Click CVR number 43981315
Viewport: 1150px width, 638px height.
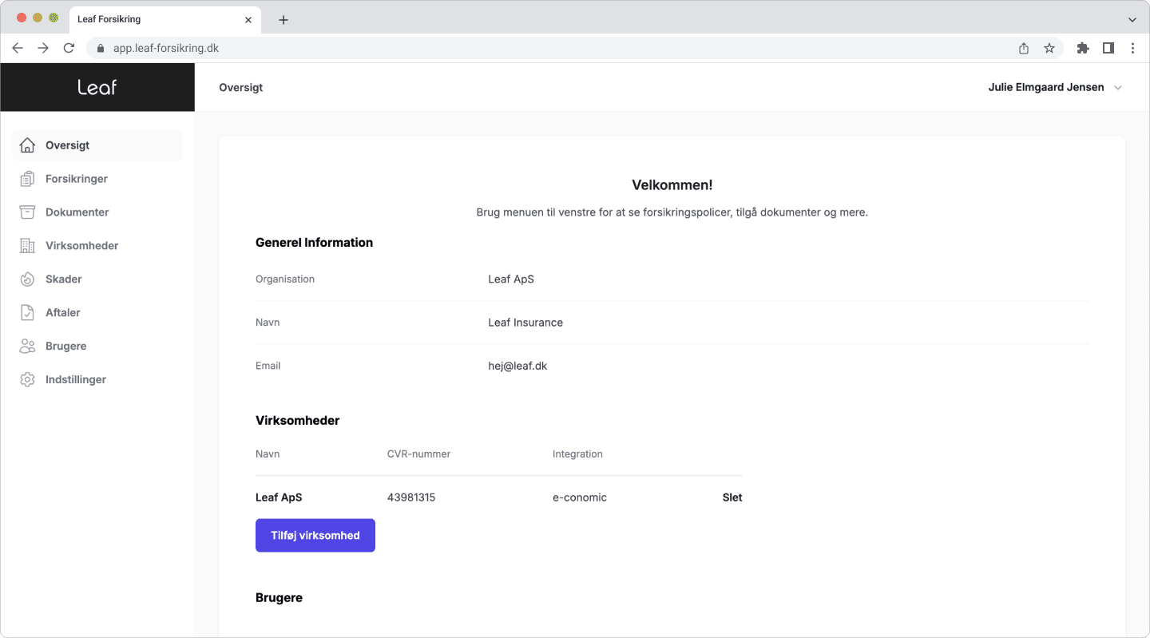(411, 497)
